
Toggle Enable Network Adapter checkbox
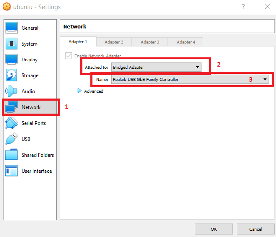click(x=69, y=56)
